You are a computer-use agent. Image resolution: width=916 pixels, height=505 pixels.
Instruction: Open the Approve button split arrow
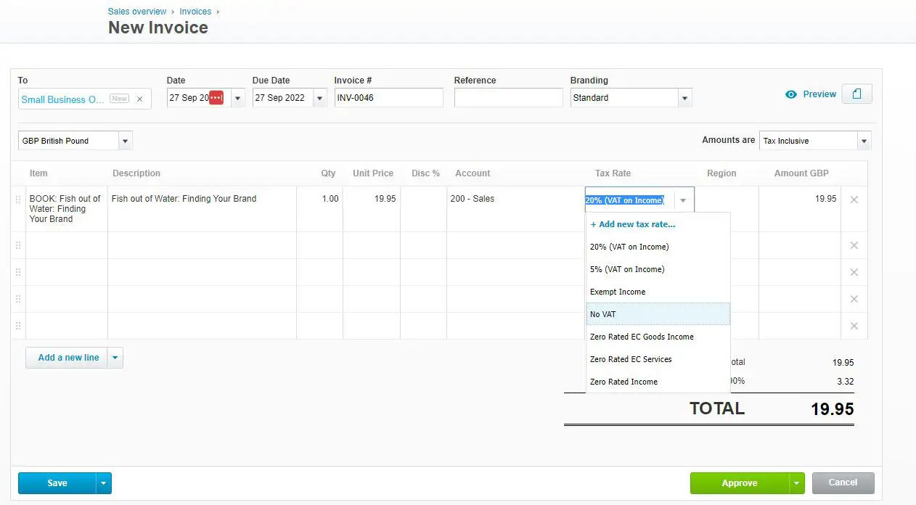tap(796, 483)
